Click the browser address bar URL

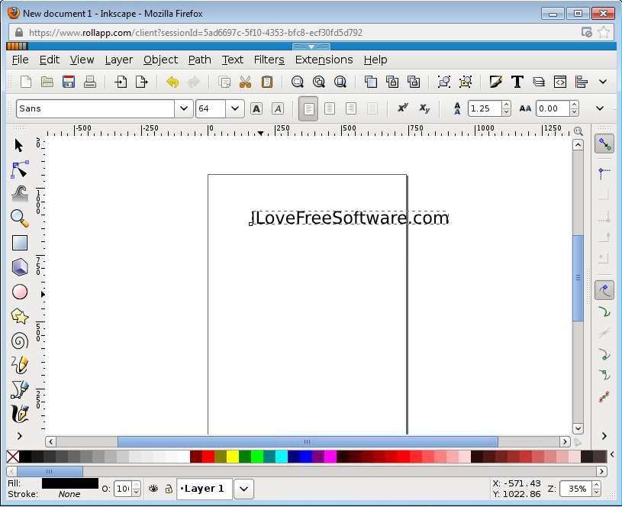point(195,33)
